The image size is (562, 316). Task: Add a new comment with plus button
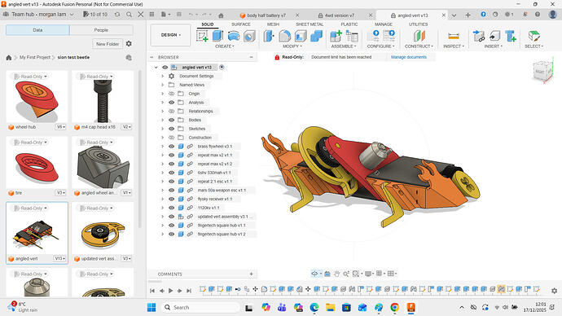pyautogui.click(x=251, y=274)
